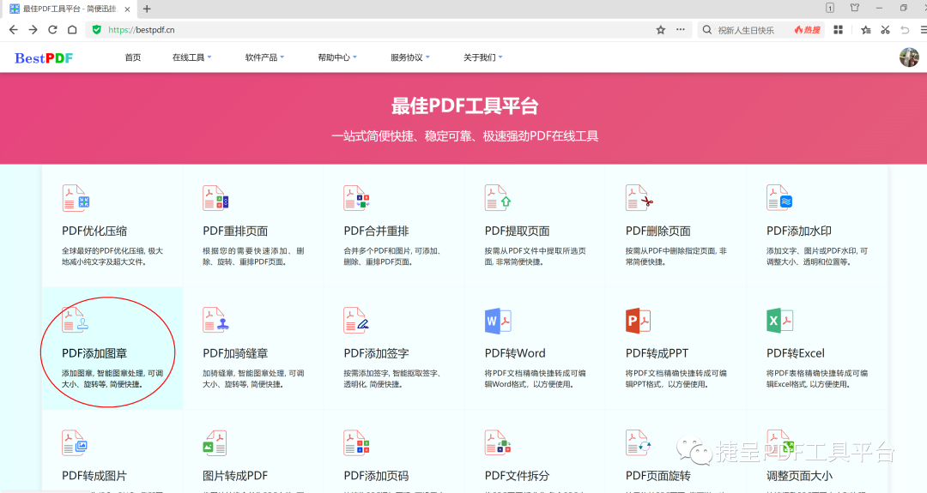The image size is (927, 493).
Task: Select the 首页 navigation item
Action: pyautogui.click(x=133, y=57)
